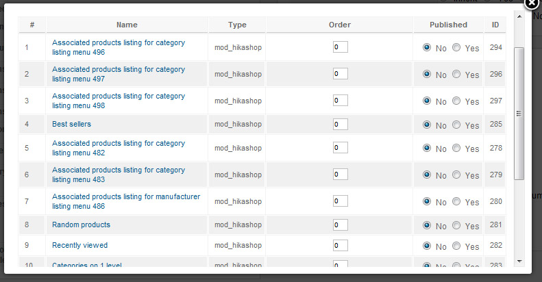
Task: Select No published for module ID 294
Action: click(x=427, y=47)
